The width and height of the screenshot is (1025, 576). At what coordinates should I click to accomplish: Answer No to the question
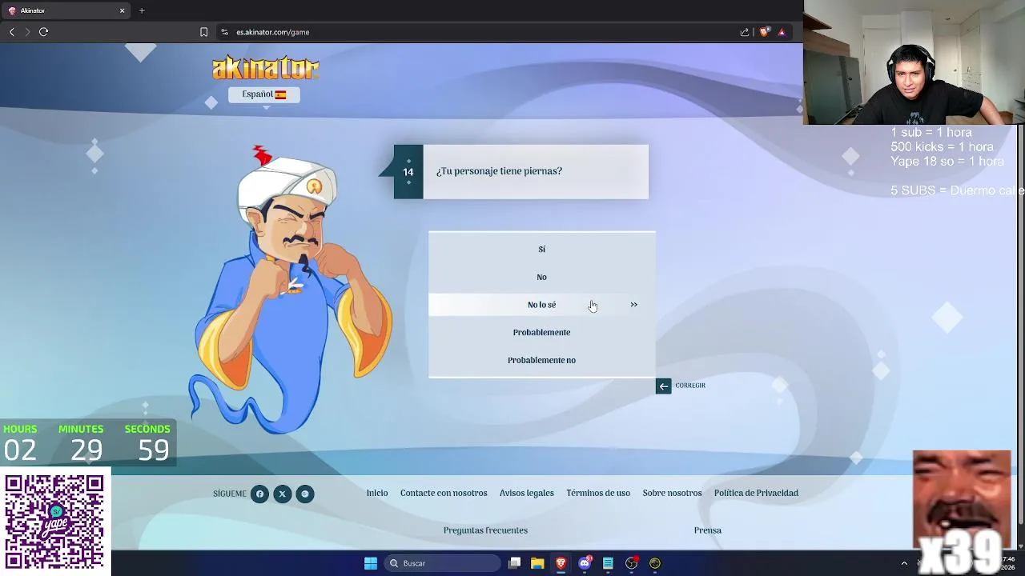pos(541,277)
